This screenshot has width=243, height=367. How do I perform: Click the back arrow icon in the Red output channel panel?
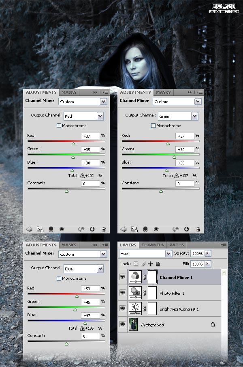point(29,229)
